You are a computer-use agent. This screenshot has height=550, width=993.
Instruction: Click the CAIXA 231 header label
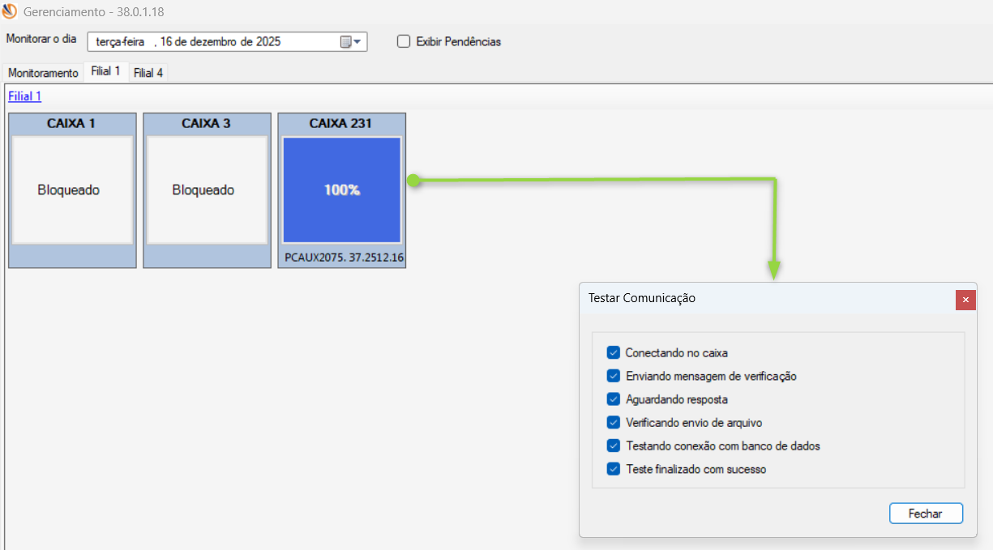[x=341, y=123]
